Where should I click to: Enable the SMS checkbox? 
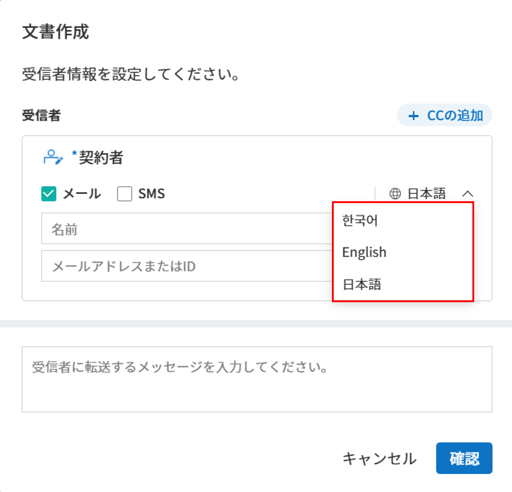click(x=125, y=194)
